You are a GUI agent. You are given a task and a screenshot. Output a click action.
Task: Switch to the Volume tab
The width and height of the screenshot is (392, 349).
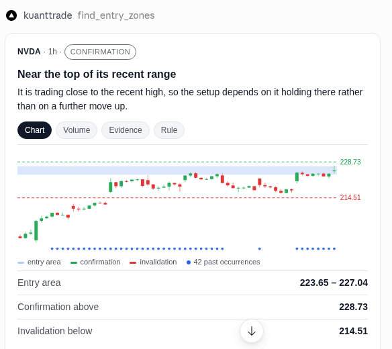coord(77,130)
